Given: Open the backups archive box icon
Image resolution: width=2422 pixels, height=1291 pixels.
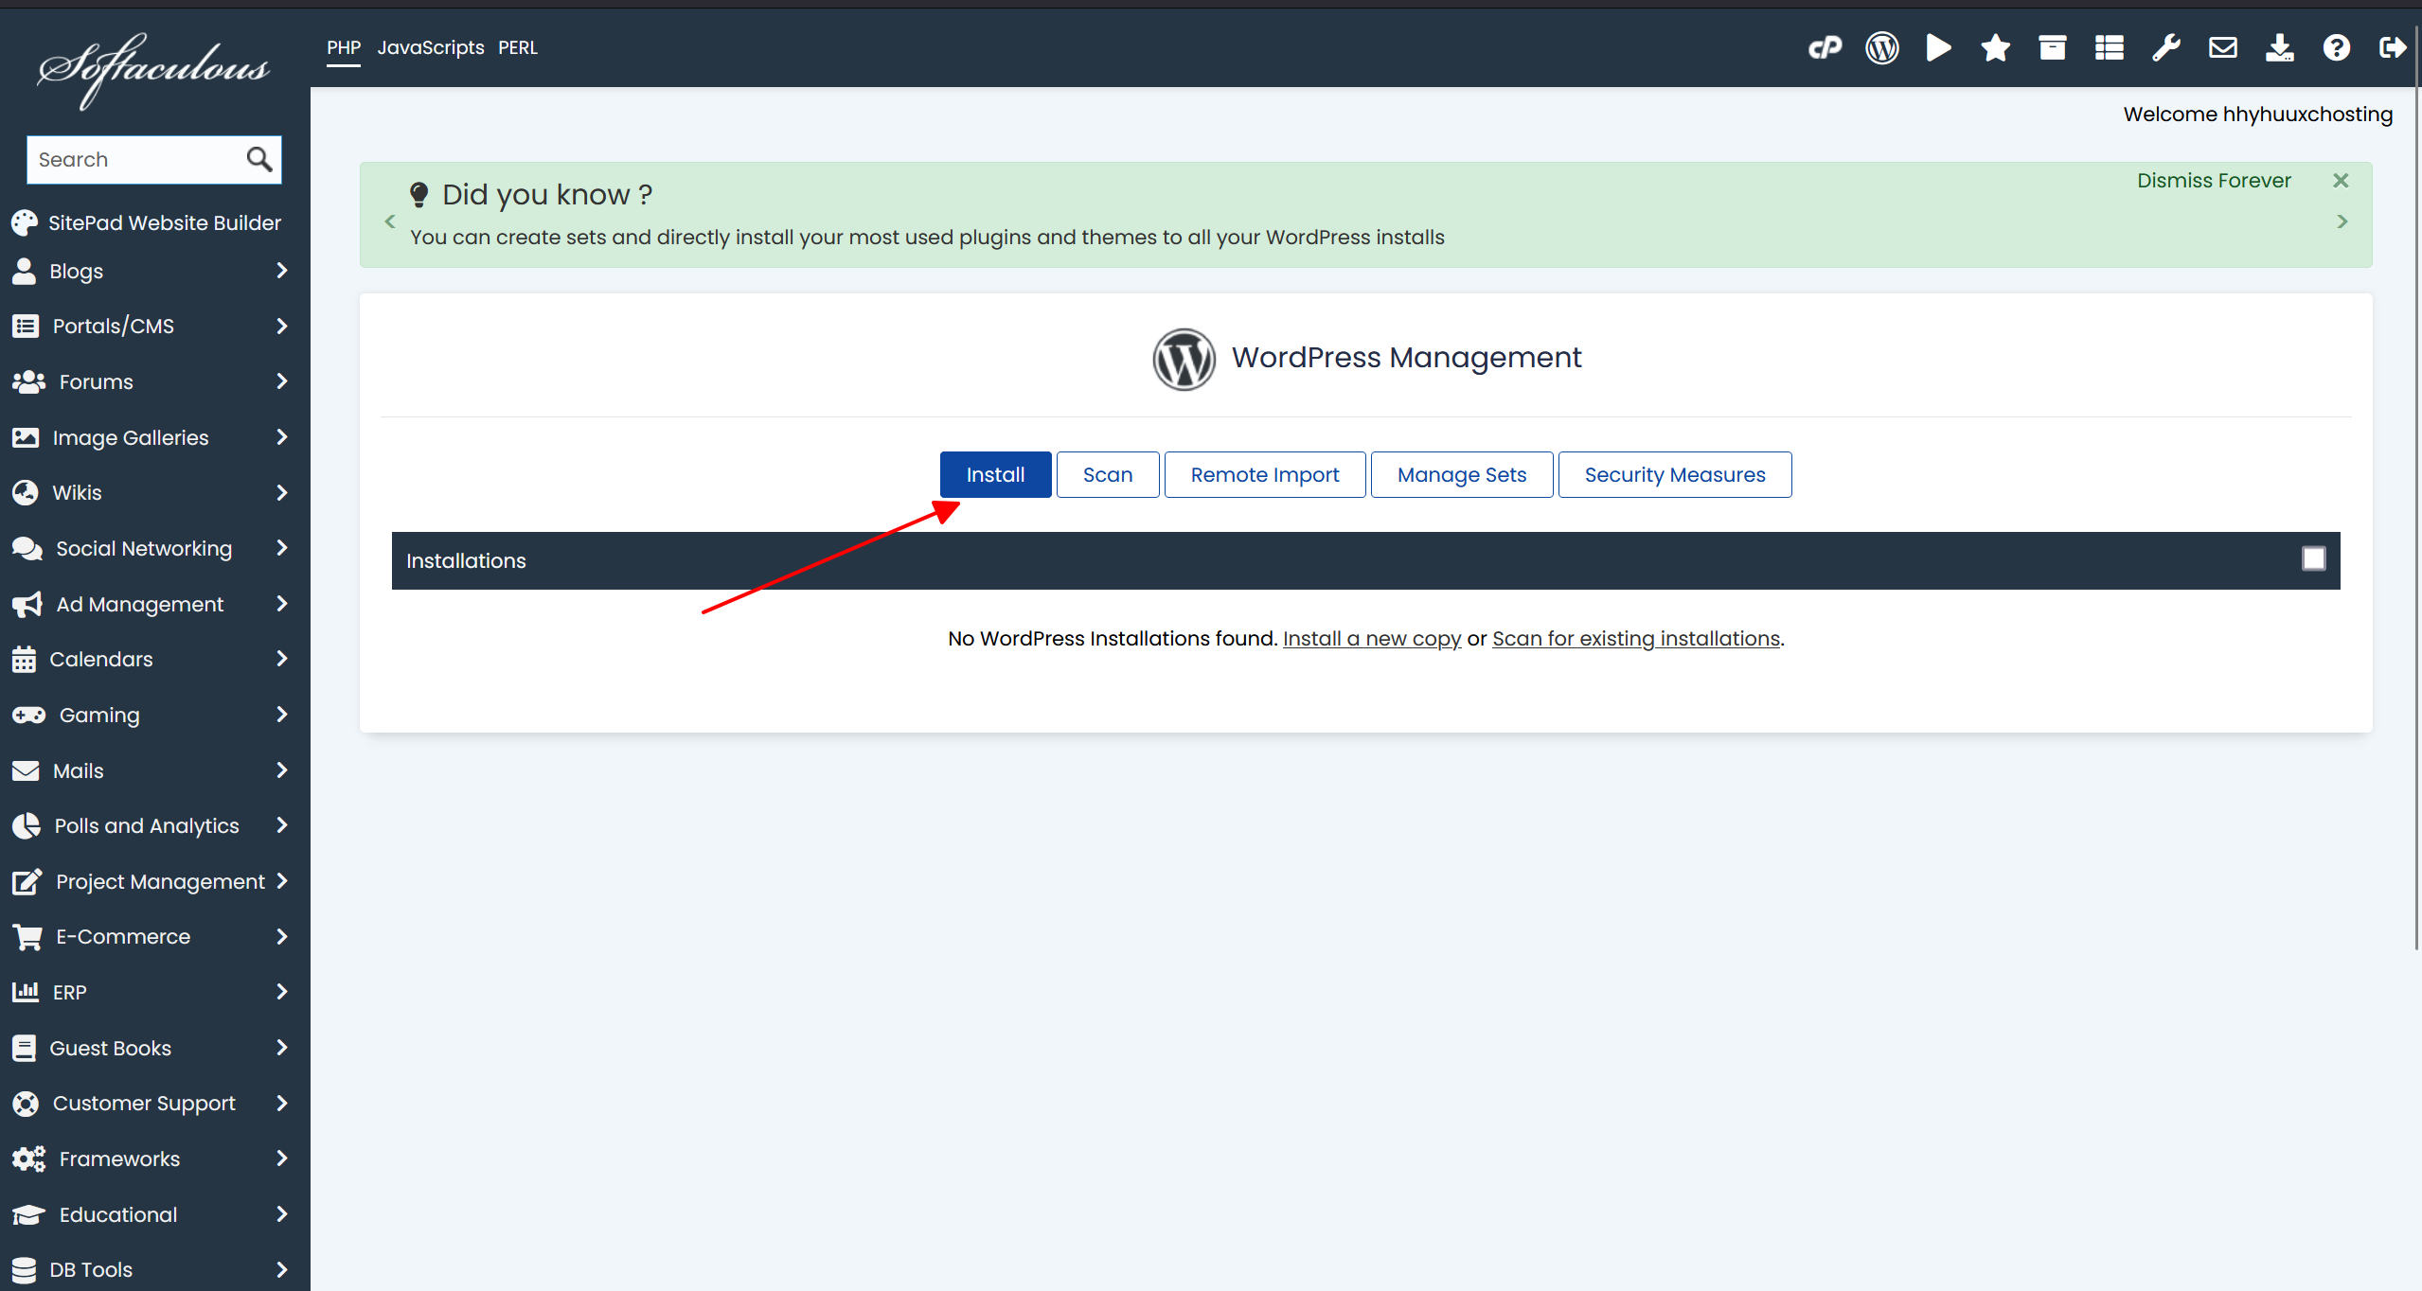Looking at the screenshot, I should (x=2052, y=47).
